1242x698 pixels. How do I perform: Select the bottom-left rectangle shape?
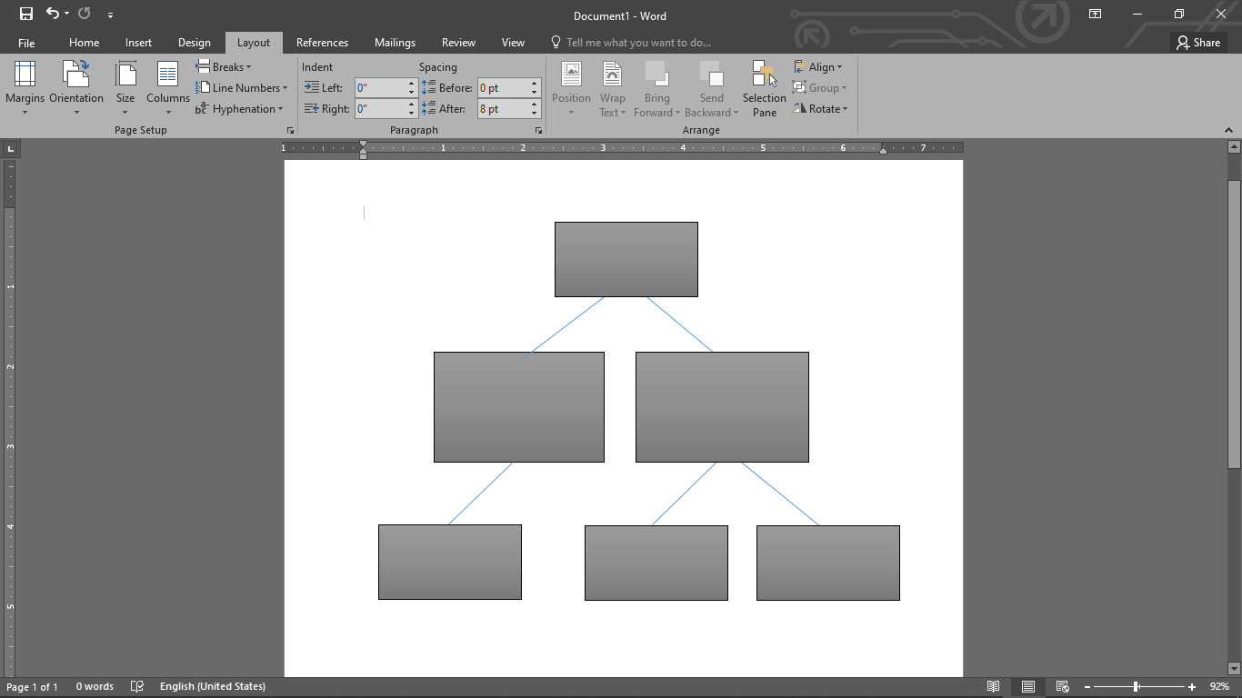(x=450, y=562)
